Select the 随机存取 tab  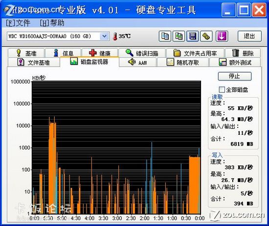click(x=183, y=62)
